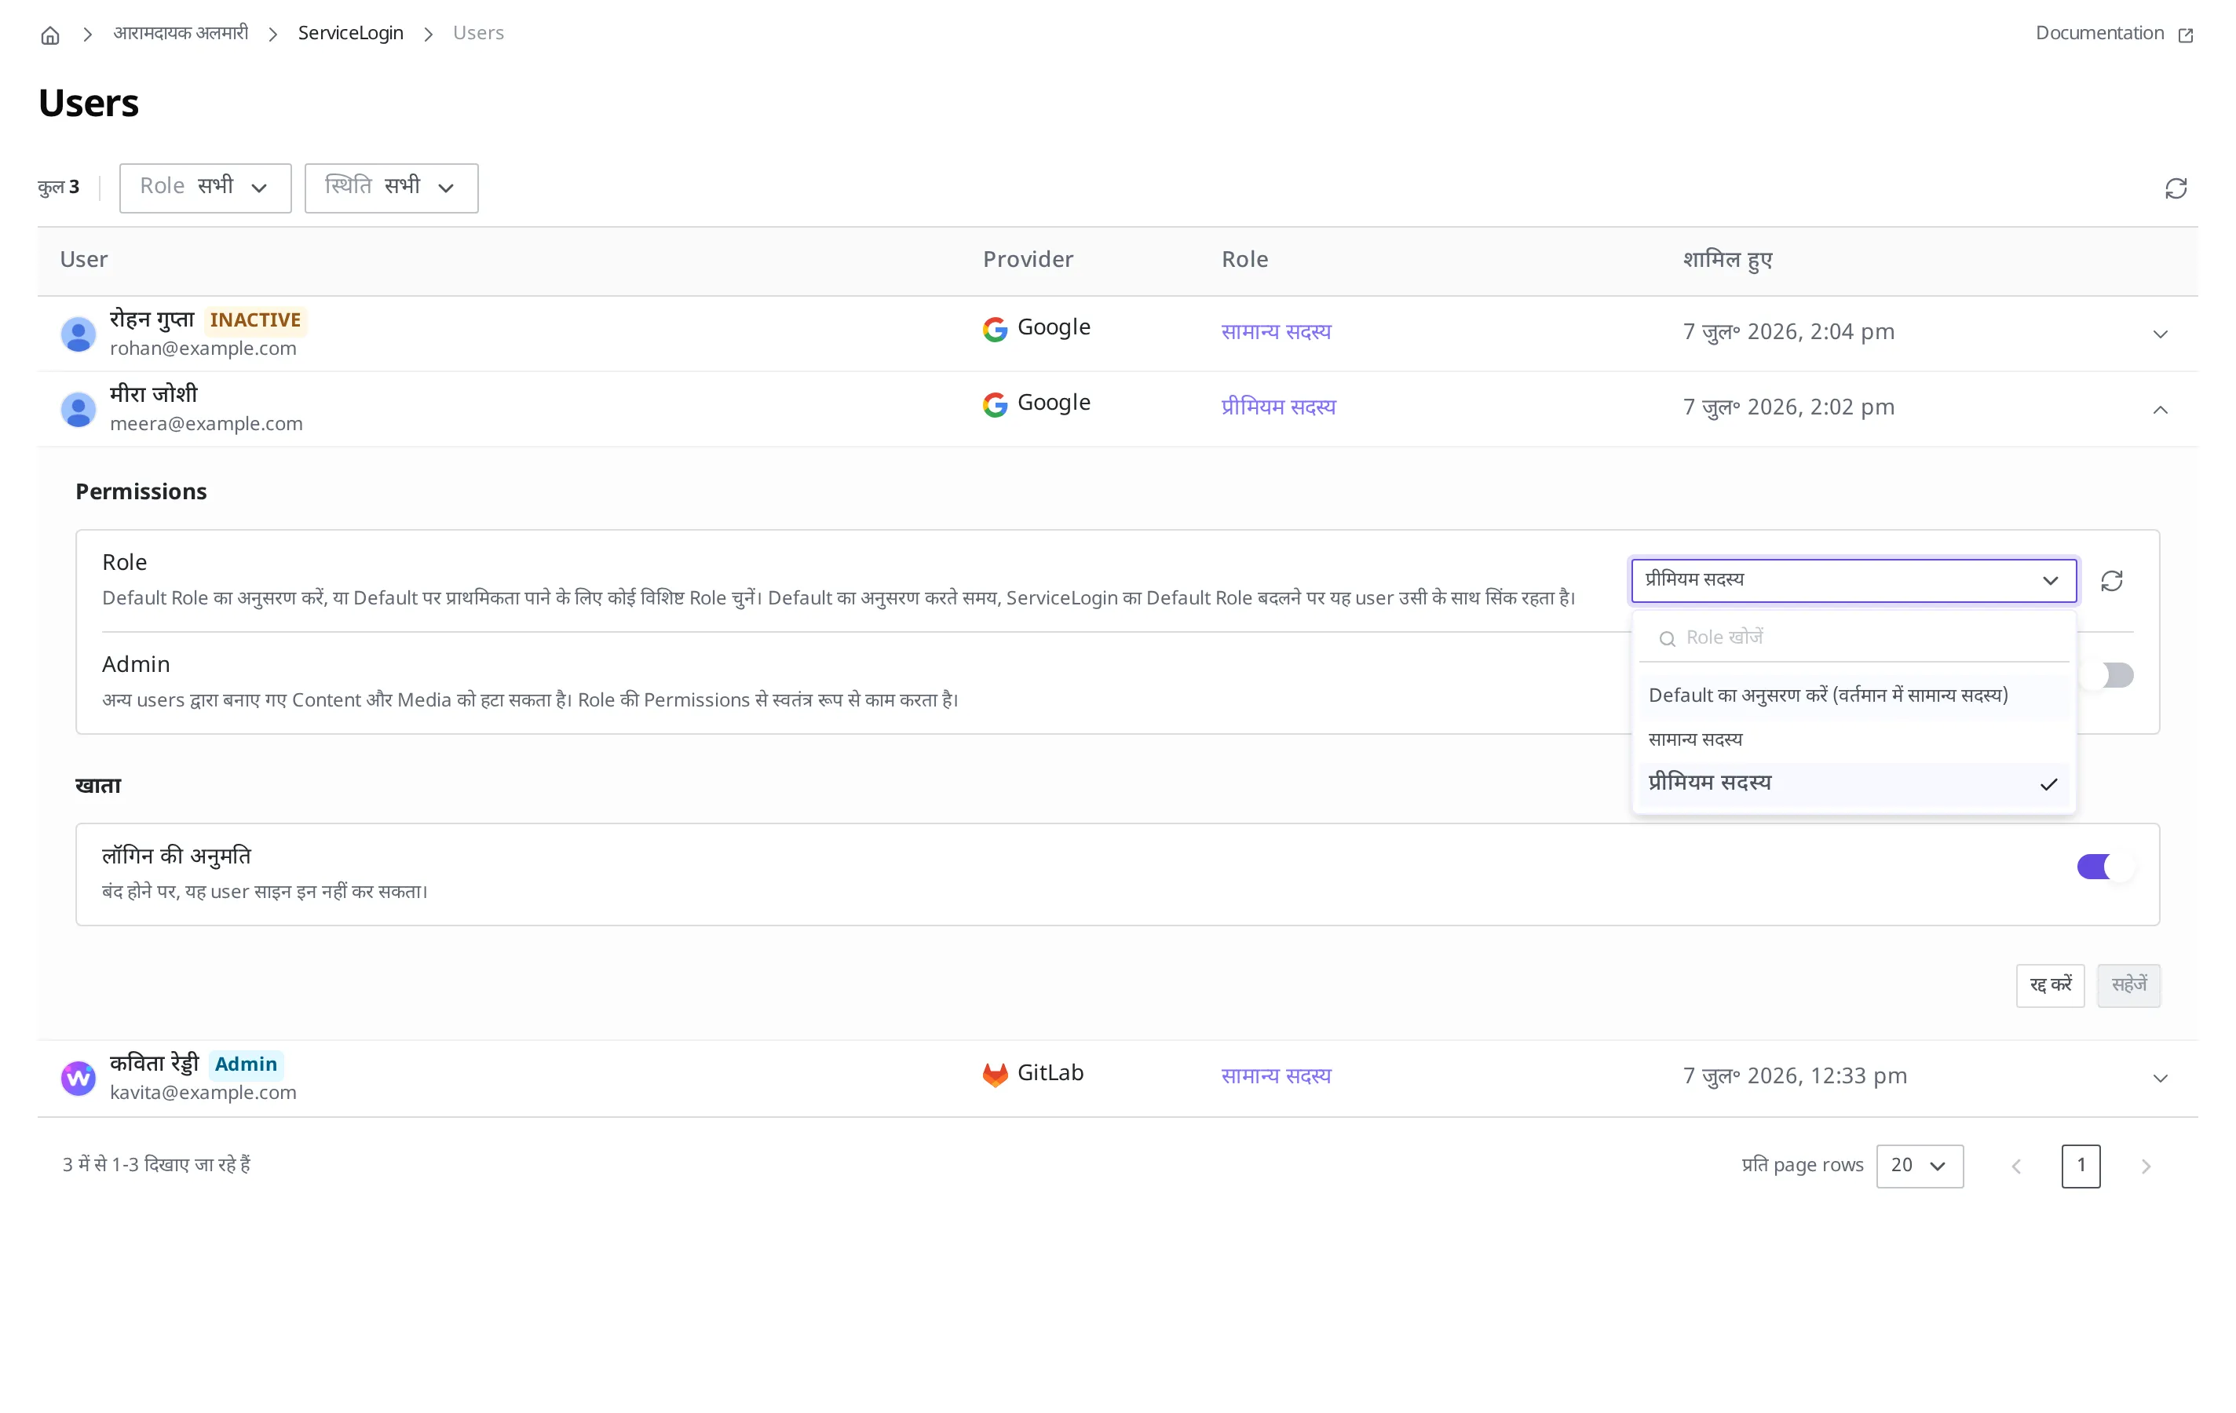Open the स्थिति सभी filter dropdown
The image size is (2236, 1413).
tap(391, 188)
